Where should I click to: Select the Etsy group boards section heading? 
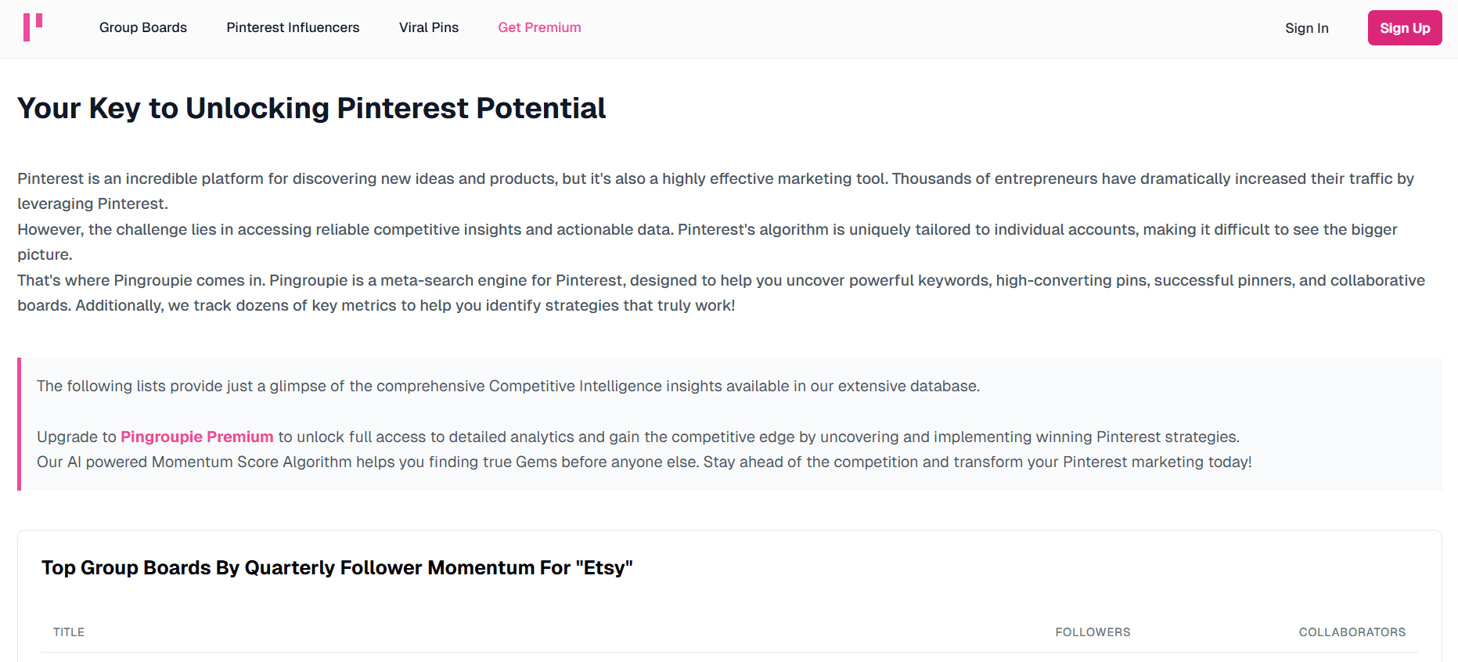(x=338, y=567)
